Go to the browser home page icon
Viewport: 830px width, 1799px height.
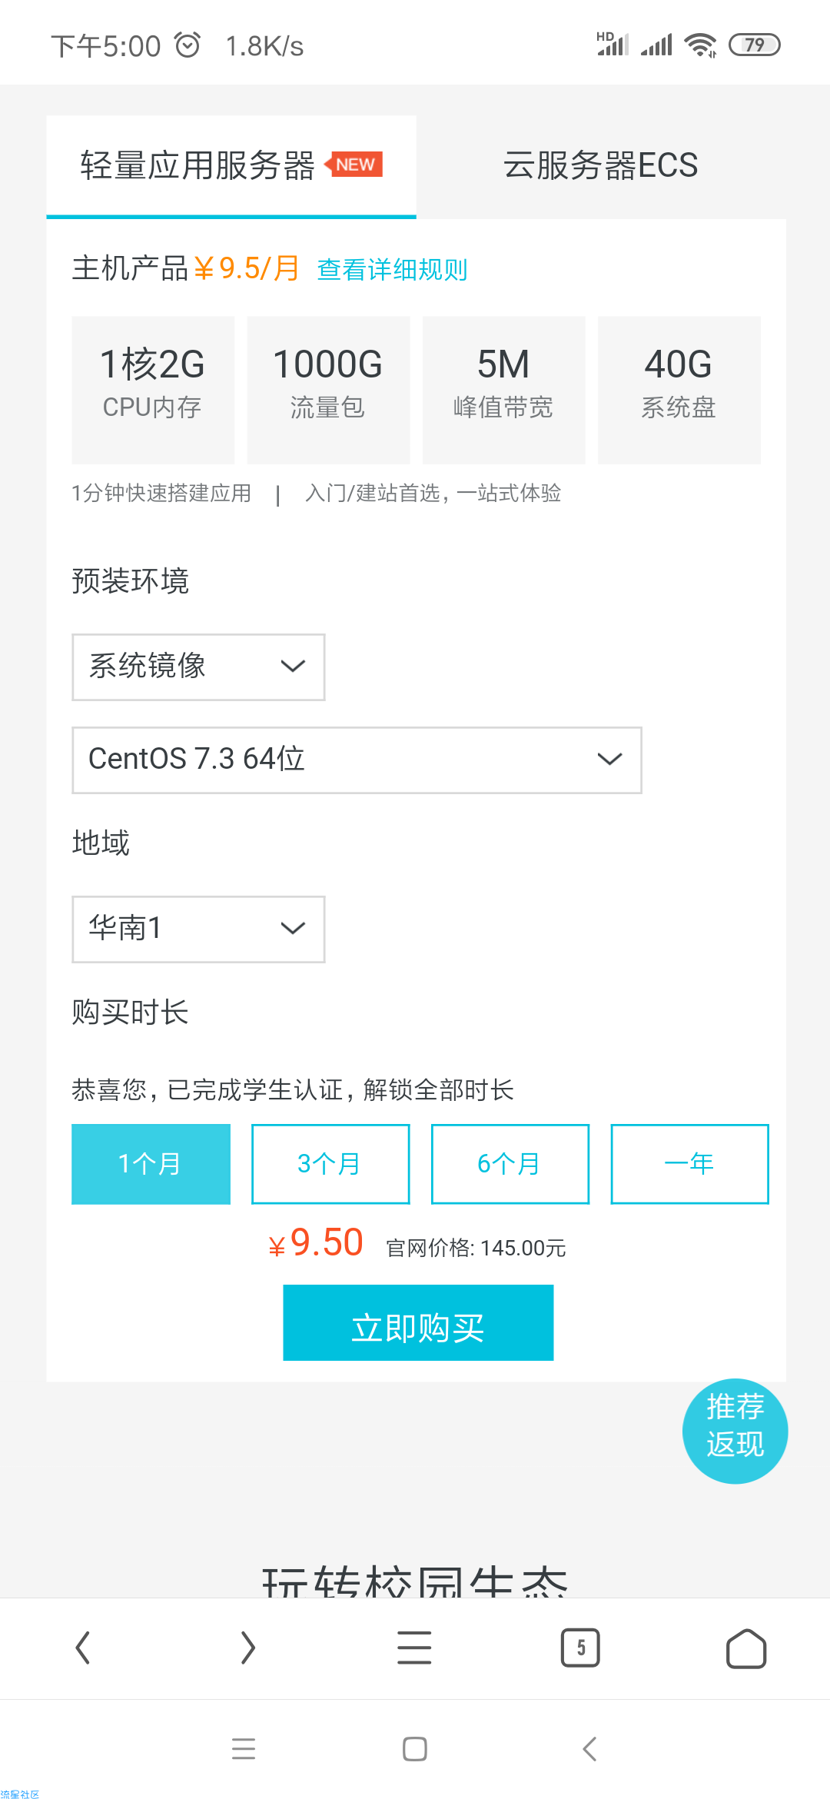[x=746, y=1648]
